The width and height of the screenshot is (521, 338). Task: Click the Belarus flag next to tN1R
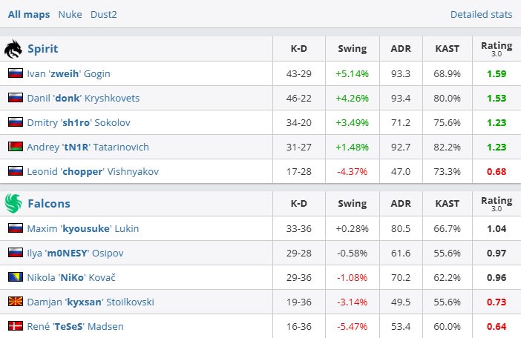[x=15, y=148]
